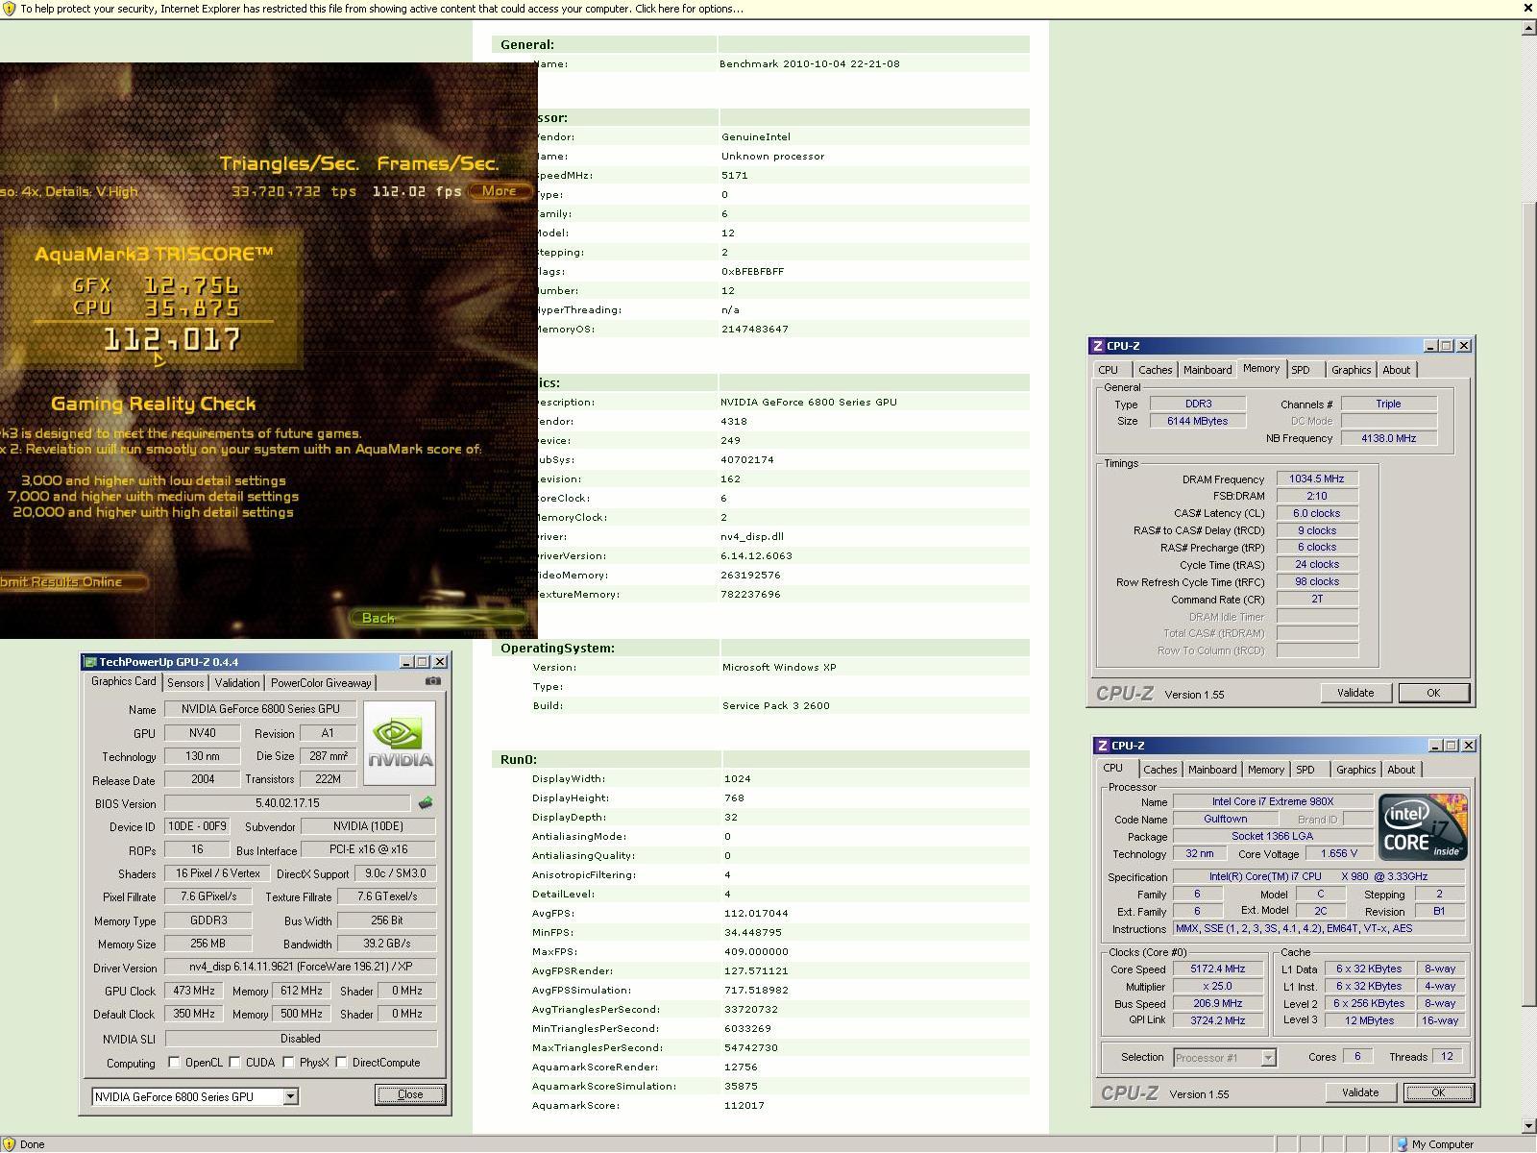1537x1153 pixels.
Task: Click the CPU-Z Memory window title icon
Action: pos(1098,346)
